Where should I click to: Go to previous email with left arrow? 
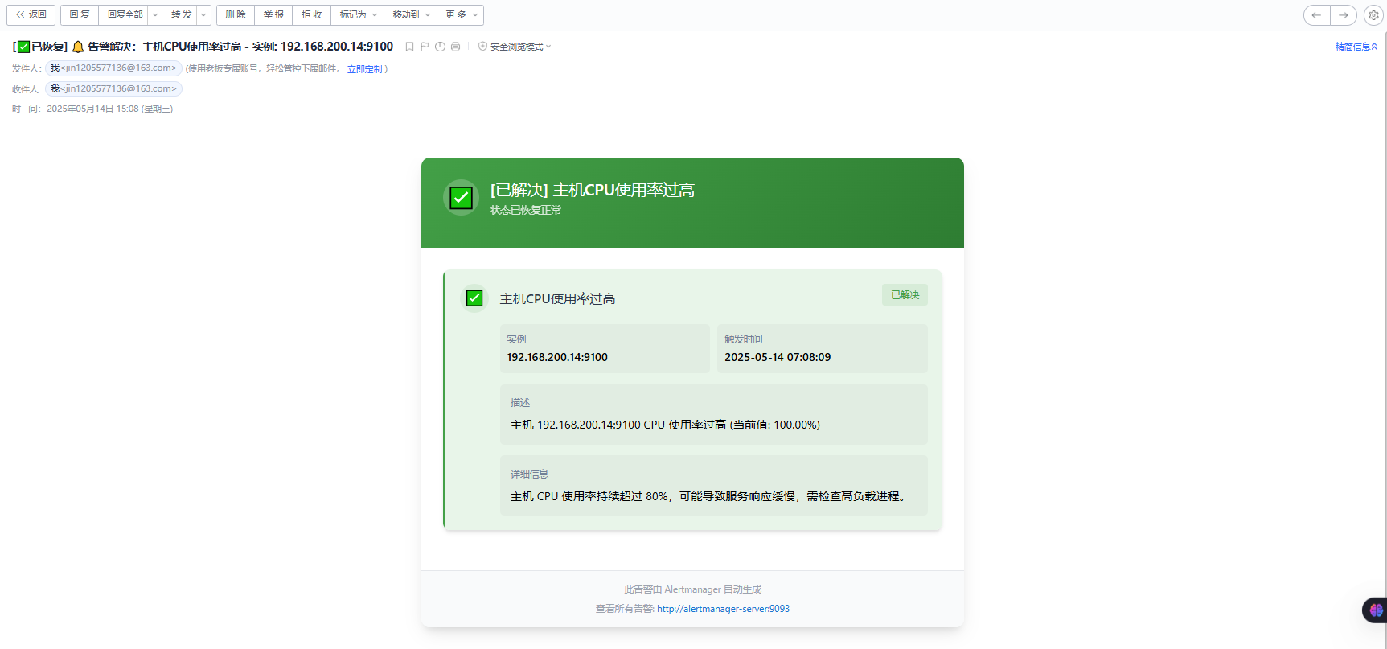(1316, 15)
